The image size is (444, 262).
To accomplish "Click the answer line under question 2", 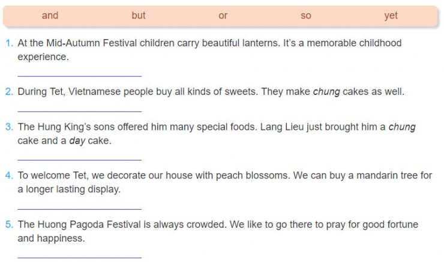I will point(80,111).
